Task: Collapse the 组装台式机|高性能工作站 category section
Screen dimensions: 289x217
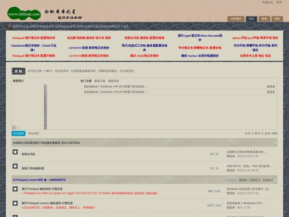Action: [276, 143]
